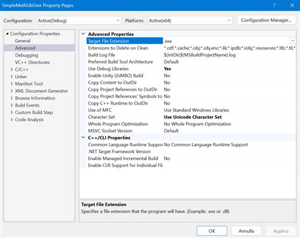Select Debugging in the property tree
The height and width of the screenshot is (238, 300).
[27, 55]
